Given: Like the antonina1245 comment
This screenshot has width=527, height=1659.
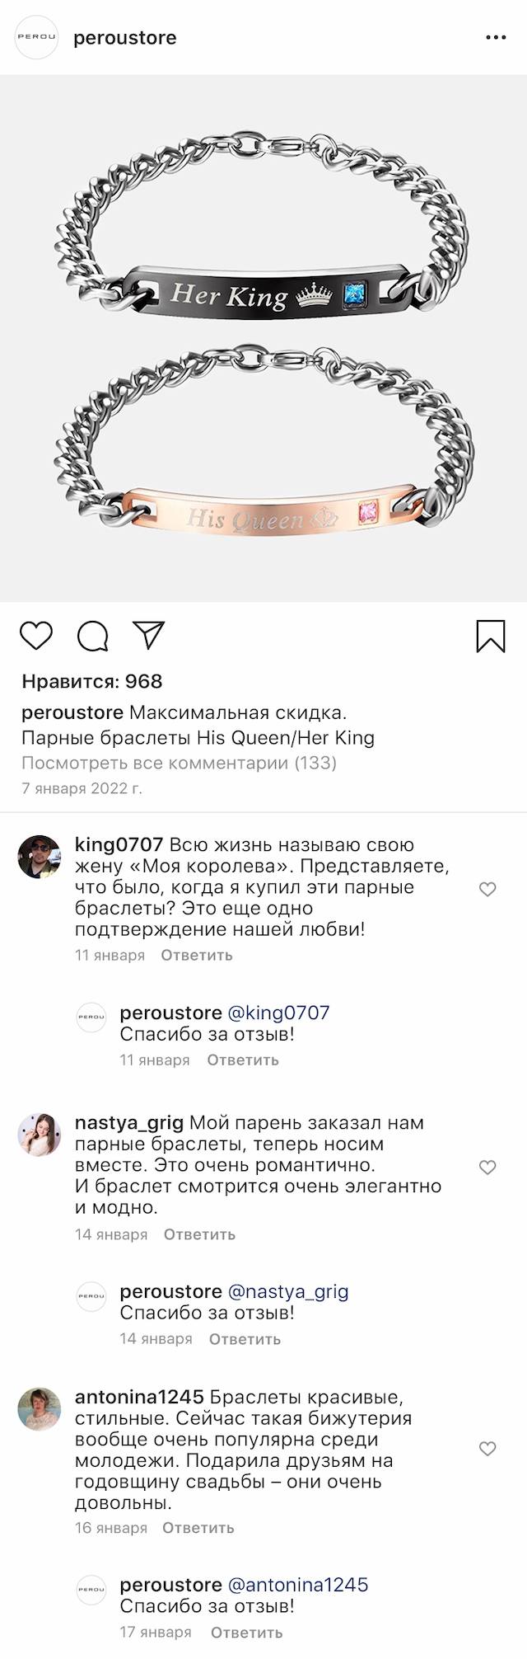Looking at the screenshot, I should coord(487,1449).
